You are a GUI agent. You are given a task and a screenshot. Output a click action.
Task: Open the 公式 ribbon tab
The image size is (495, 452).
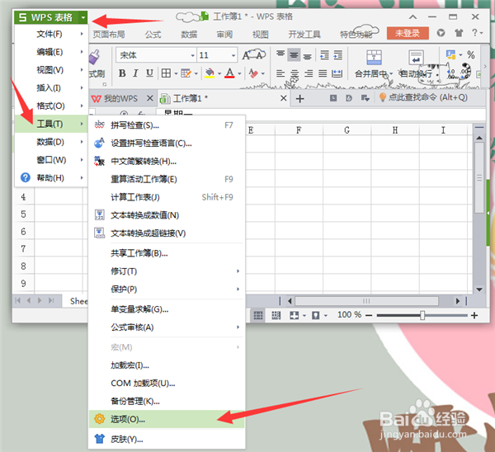coord(153,34)
